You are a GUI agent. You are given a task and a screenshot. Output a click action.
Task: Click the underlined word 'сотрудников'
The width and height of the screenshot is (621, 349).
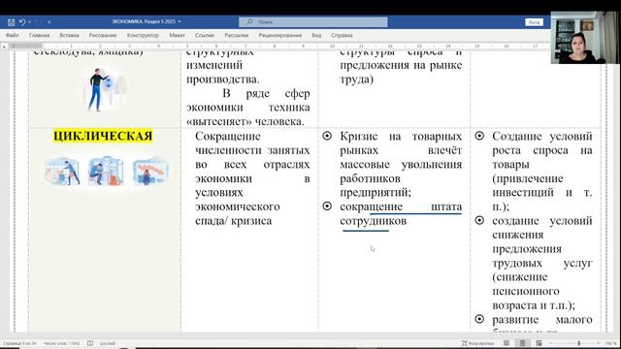coord(373,221)
